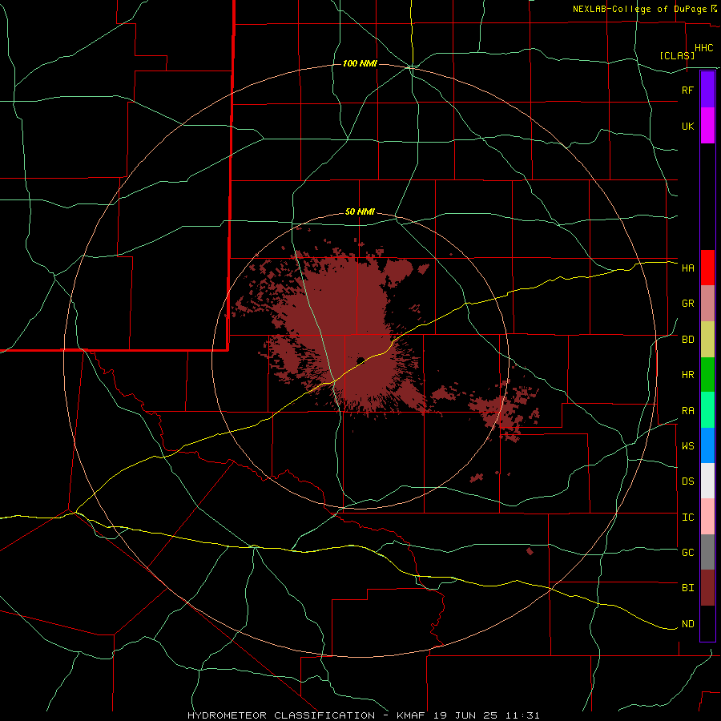Select the IC light pink legend swatch

707,517
